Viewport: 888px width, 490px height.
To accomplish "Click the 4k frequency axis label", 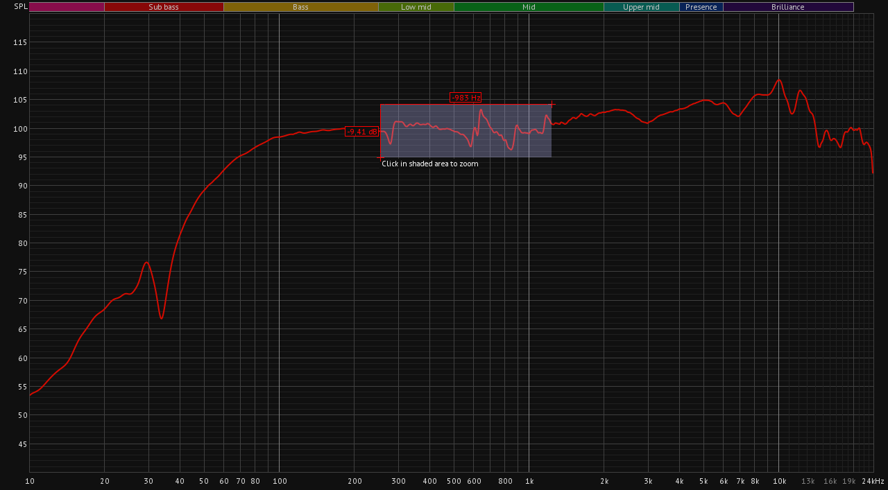I will [x=679, y=481].
